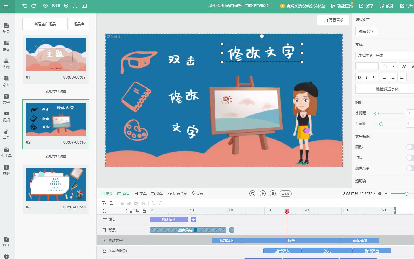Toggle layer visibility with the eye icon
The width and height of the screenshot is (414, 259).
click(138, 211)
